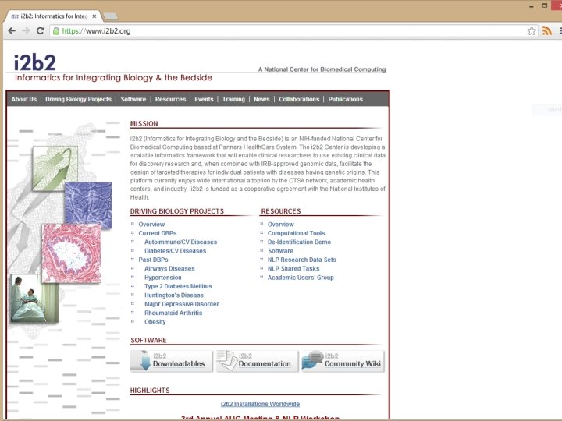This screenshot has width=562, height=421.
Task: Go back with the browser back arrow
Action: tap(12, 30)
